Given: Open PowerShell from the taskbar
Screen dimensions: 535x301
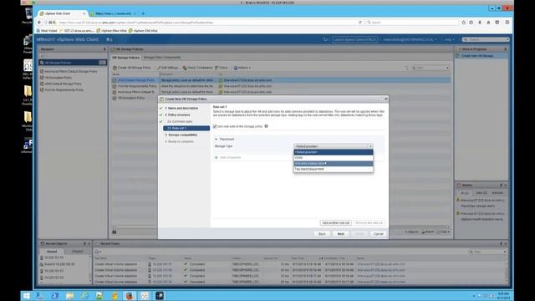Looking at the screenshot, I should pos(54,296).
